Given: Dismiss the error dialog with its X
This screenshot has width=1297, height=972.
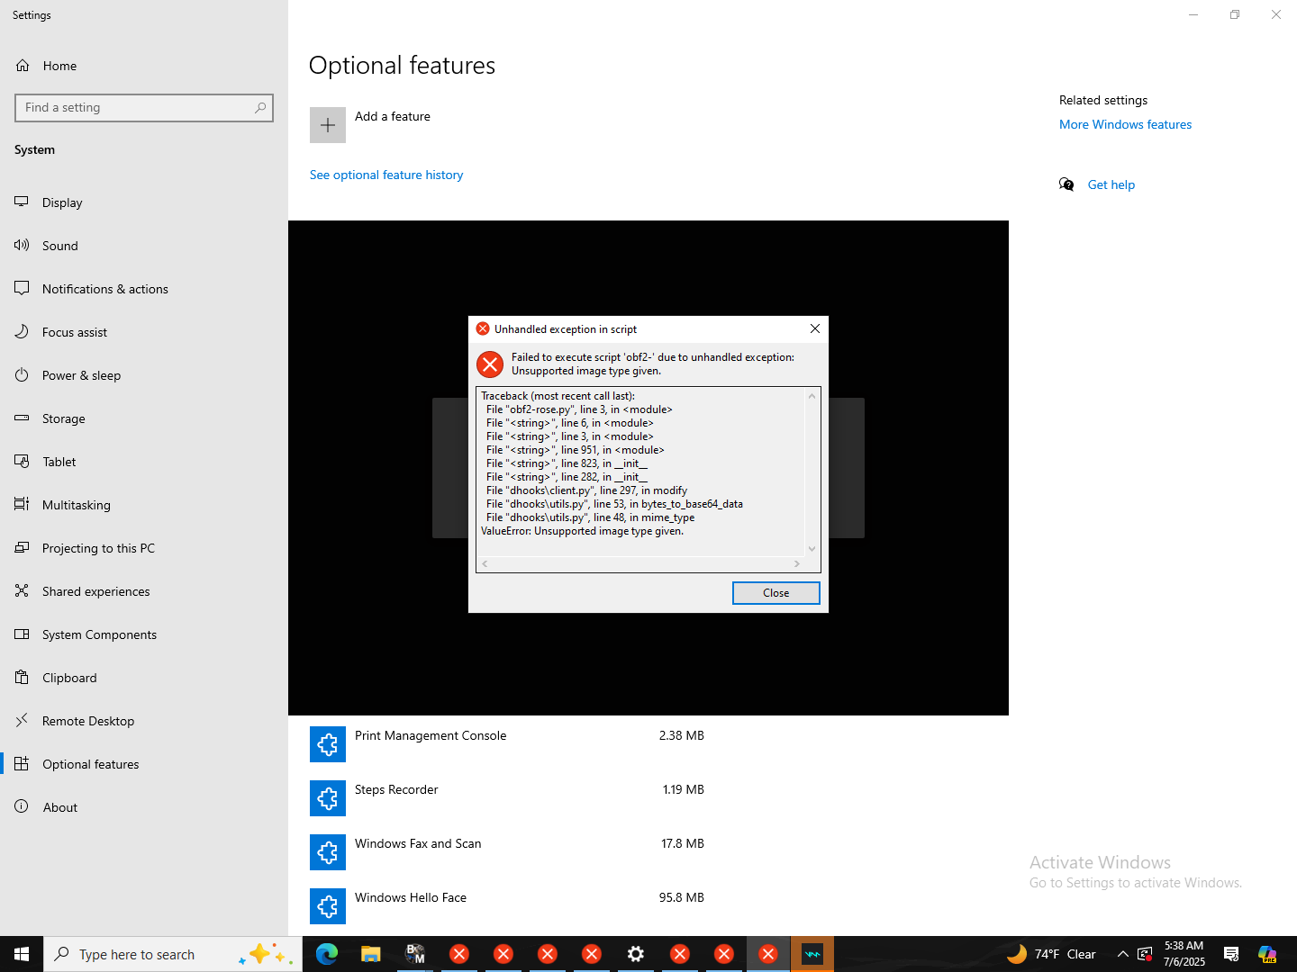Looking at the screenshot, I should coord(815,328).
